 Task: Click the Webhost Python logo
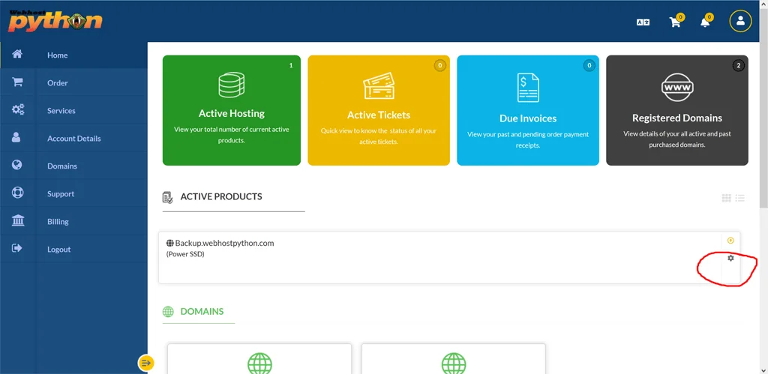tap(55, 20)
